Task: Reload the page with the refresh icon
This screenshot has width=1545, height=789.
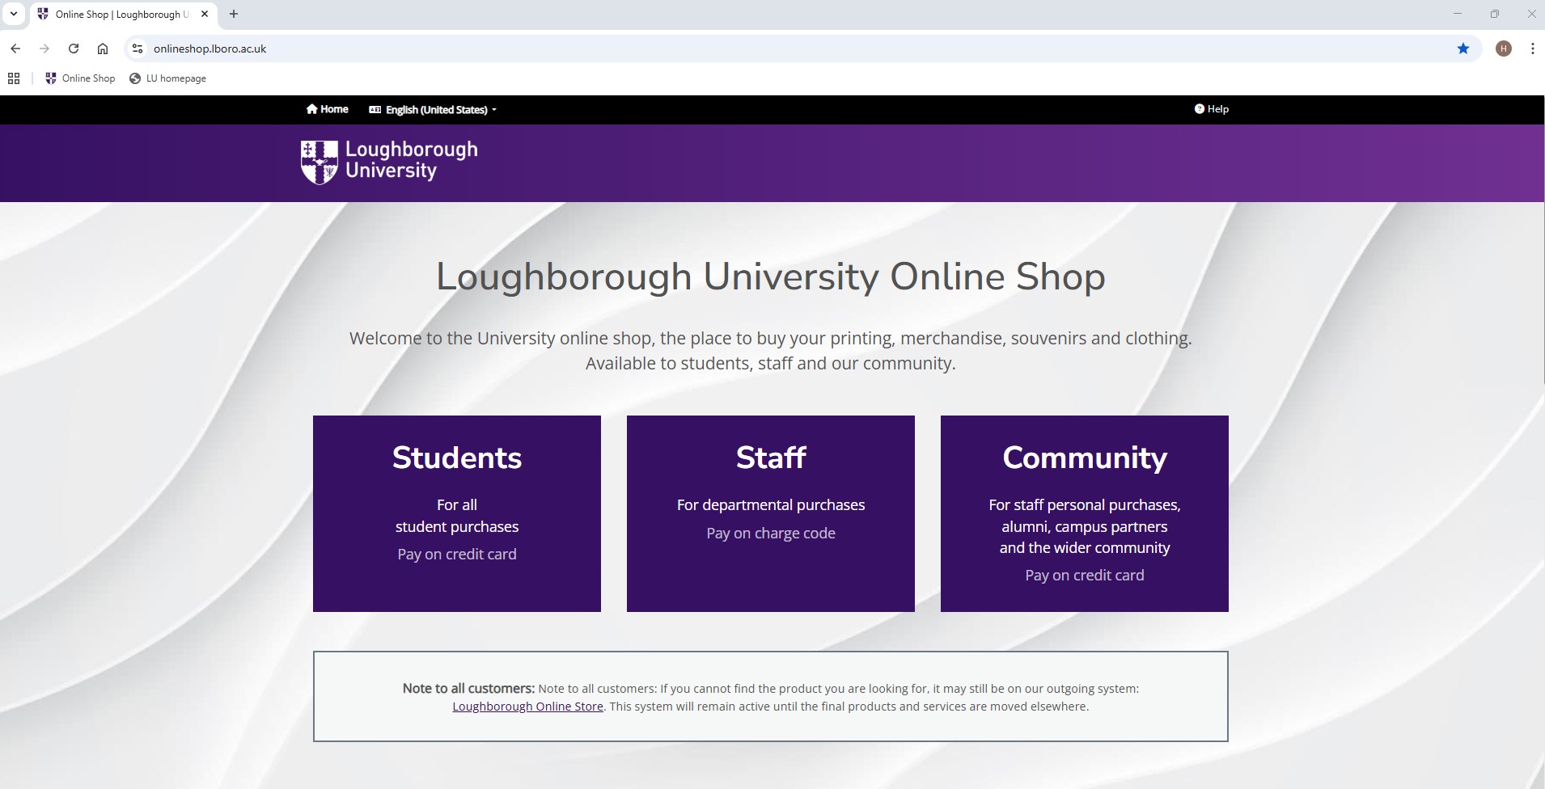Action: point(74,48)
